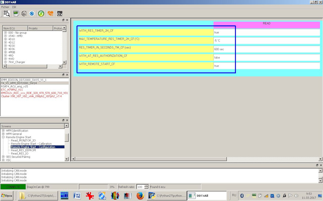Click the 600 sec timer value field
This screenshot has height=201, width=323.
click(x=266, y=49)
